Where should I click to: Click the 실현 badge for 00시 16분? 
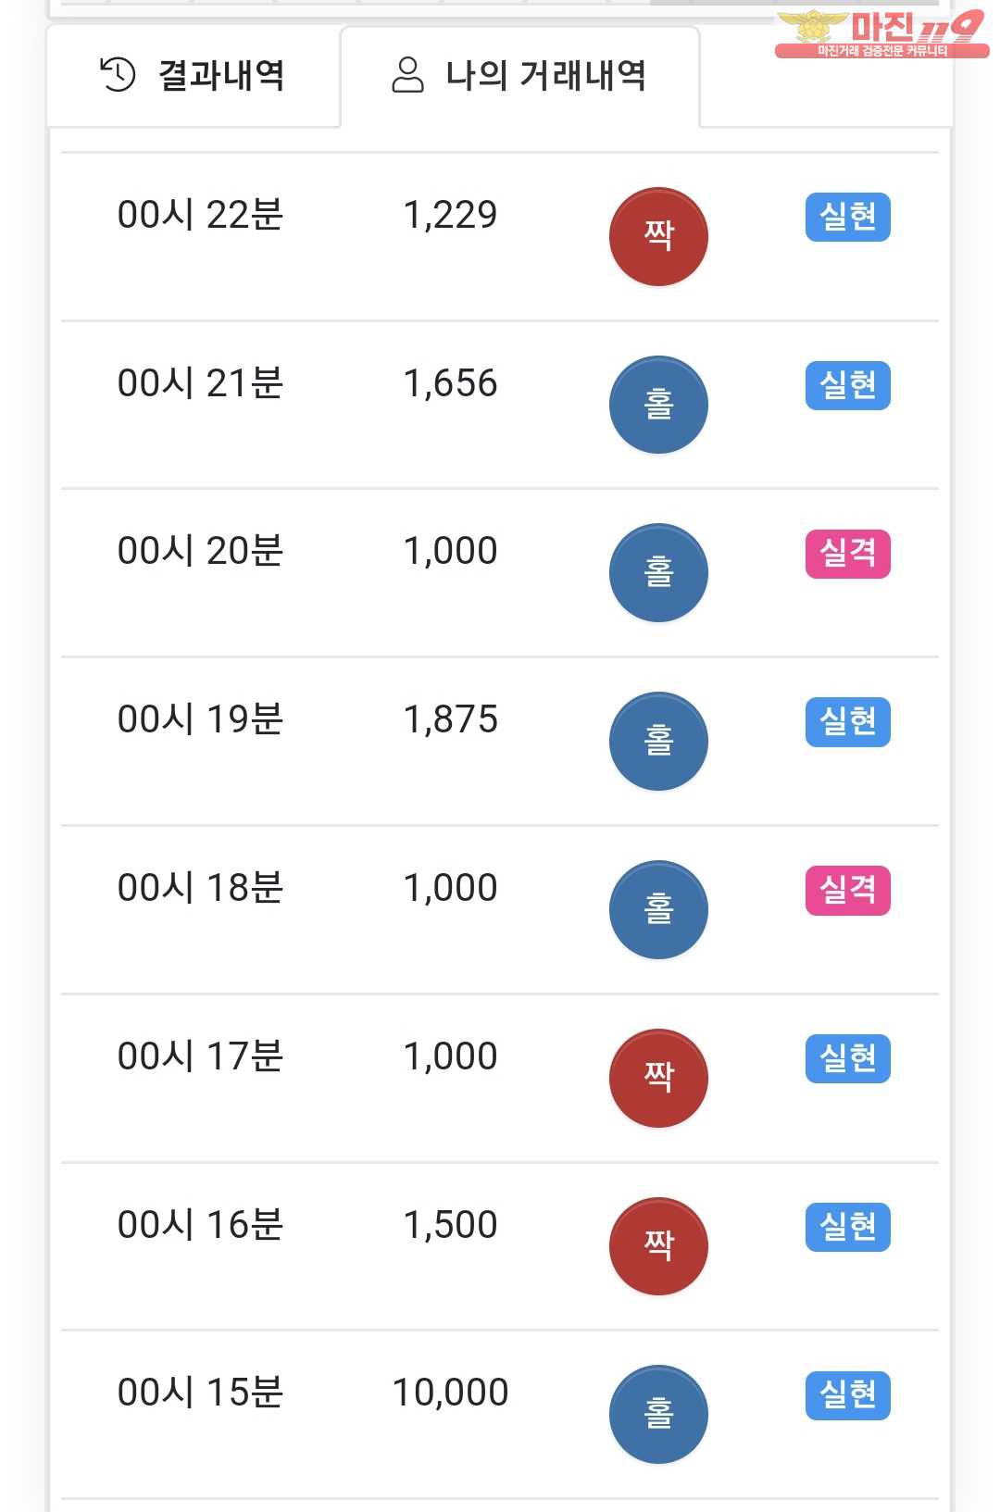coord(847,1227)
